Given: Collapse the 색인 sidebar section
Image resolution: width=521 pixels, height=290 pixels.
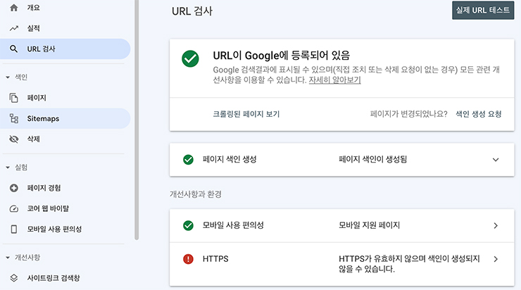Looking at the screenshot, I should click(8, 77).
